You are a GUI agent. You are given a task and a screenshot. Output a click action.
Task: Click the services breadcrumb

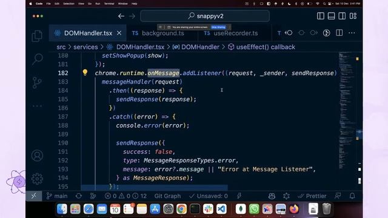85,47
